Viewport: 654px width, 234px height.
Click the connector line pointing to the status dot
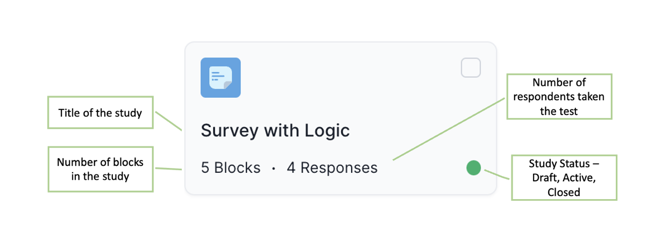point(497,174)
